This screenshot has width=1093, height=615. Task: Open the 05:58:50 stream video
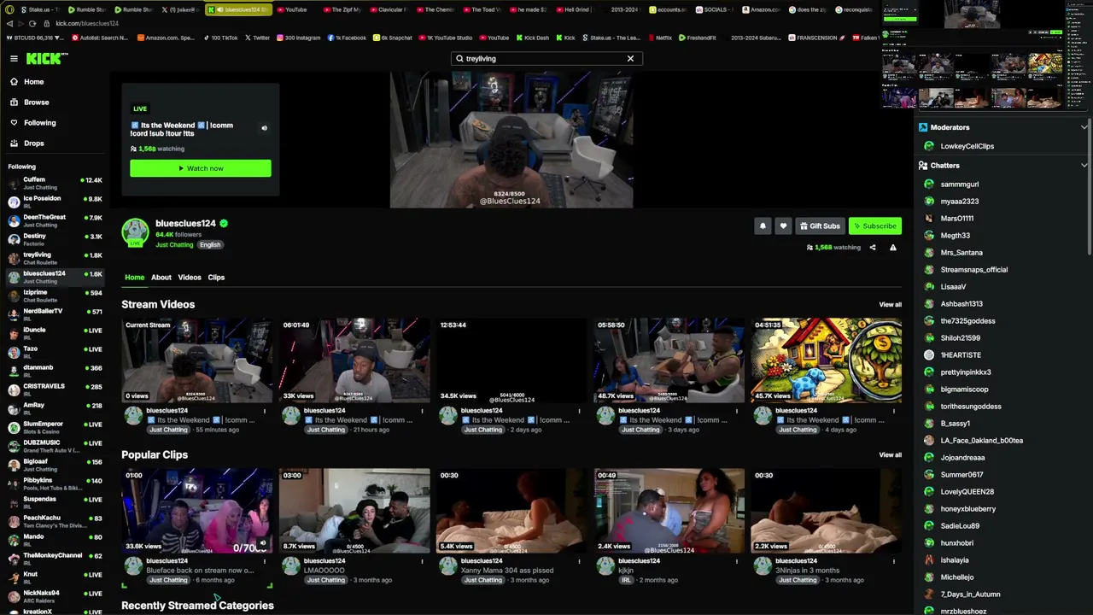tap(669, 360)
